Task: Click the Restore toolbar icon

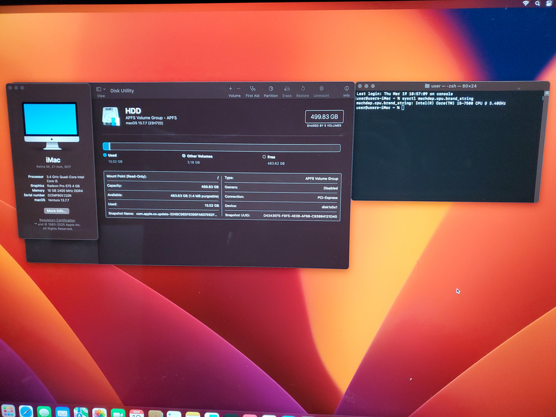Action: click(303, 88)
